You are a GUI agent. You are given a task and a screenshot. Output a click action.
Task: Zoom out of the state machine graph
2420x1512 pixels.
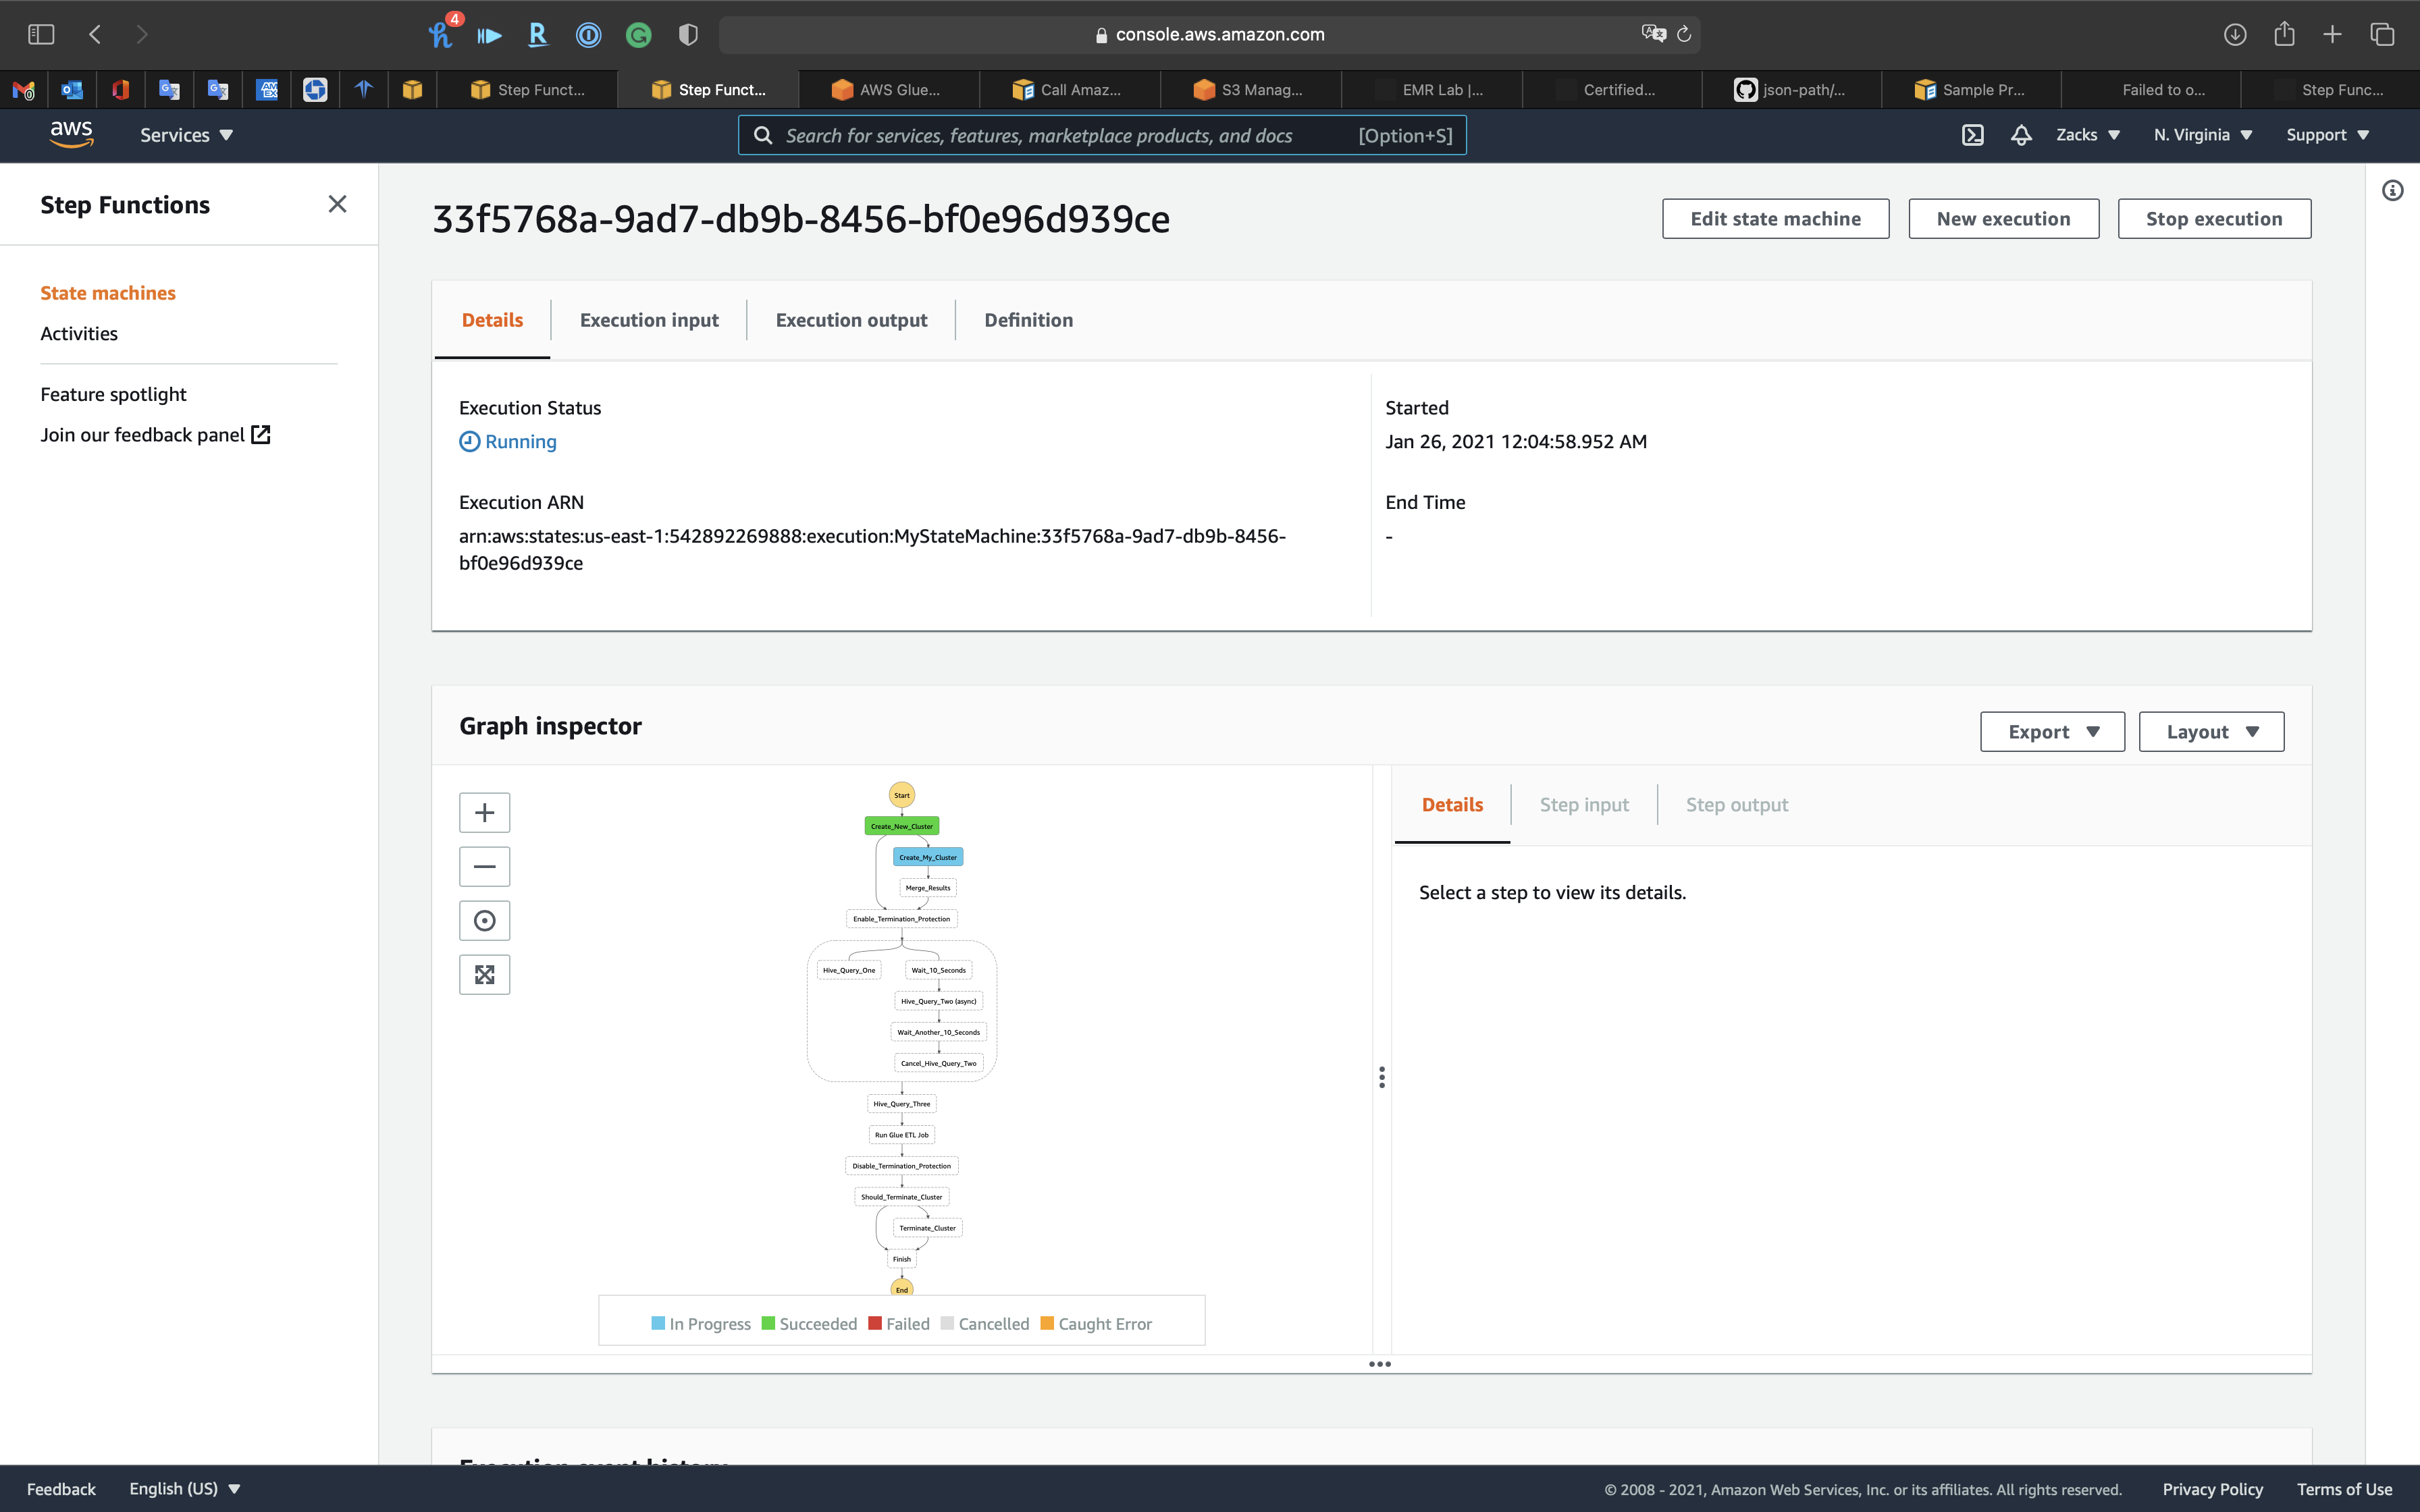pos(484,866)
